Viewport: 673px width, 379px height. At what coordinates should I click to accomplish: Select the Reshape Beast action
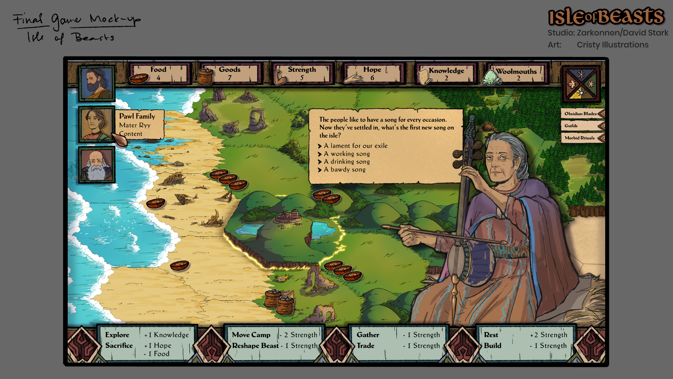point(255,346)
